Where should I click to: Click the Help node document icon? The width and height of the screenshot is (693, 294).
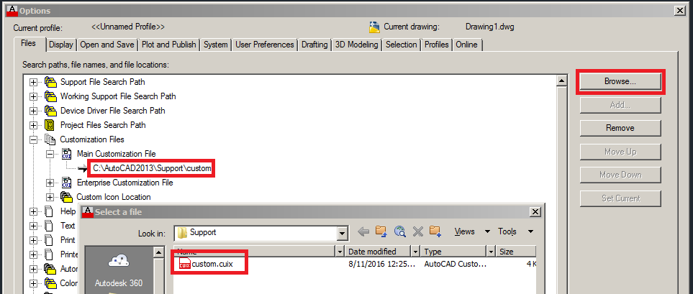point(50,211)
